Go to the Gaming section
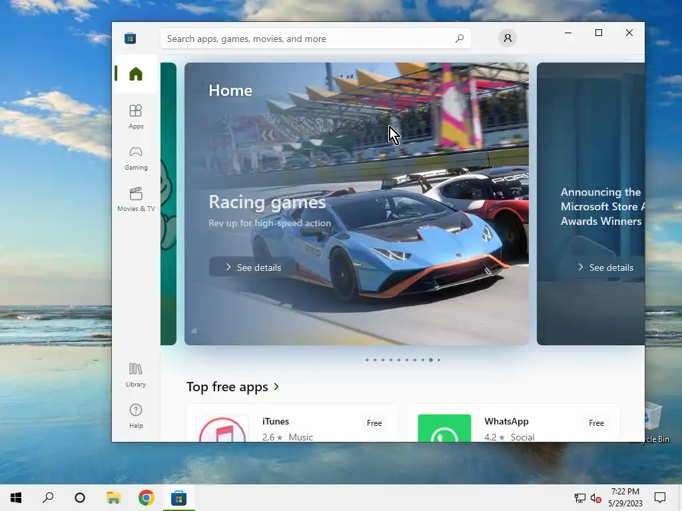 tap(136, 158)
